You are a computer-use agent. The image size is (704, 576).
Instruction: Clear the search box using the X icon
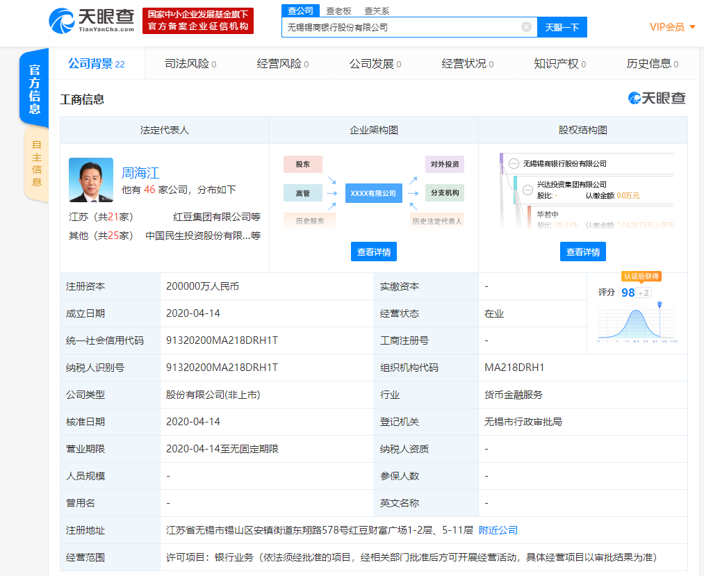(527, 27)
